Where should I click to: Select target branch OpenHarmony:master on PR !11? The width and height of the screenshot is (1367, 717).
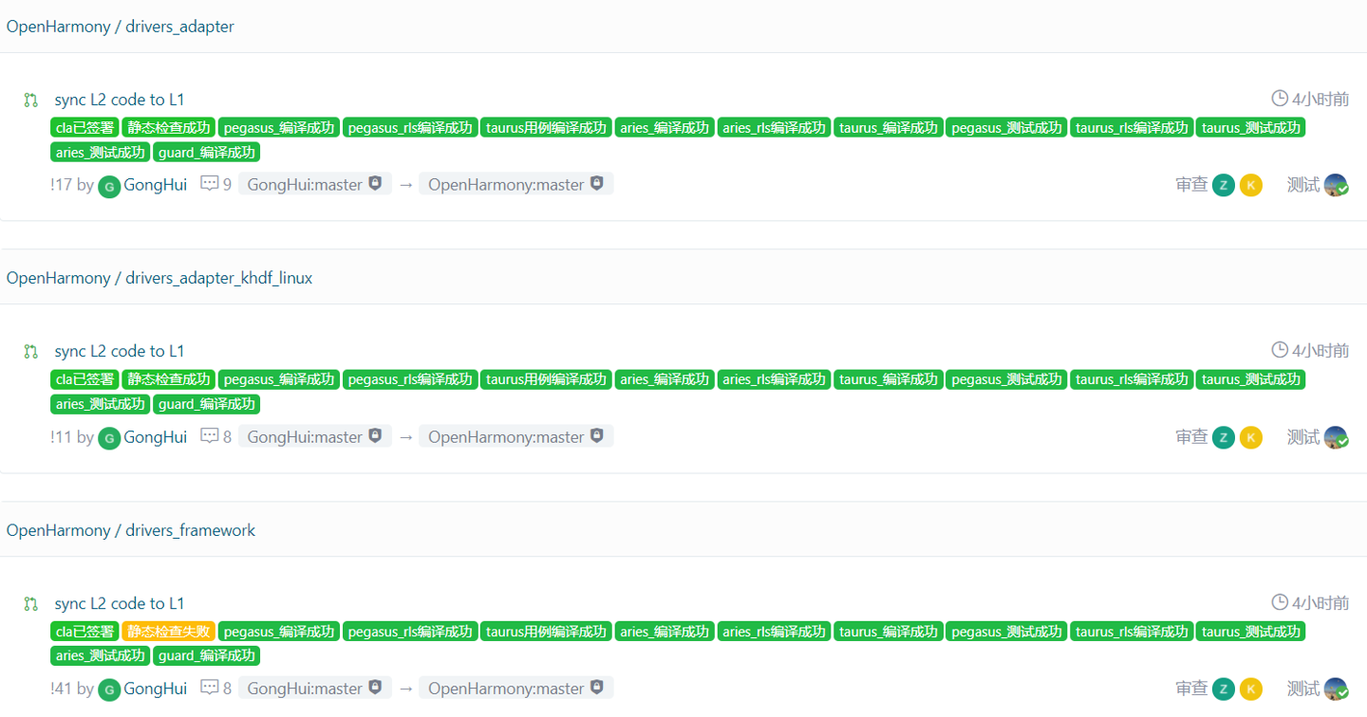(x=516, y=437)
